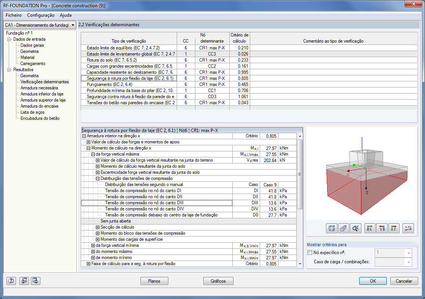Screen dimensions: 425x299
Task: Confirm with the OK button
Action: pos(373,281)
